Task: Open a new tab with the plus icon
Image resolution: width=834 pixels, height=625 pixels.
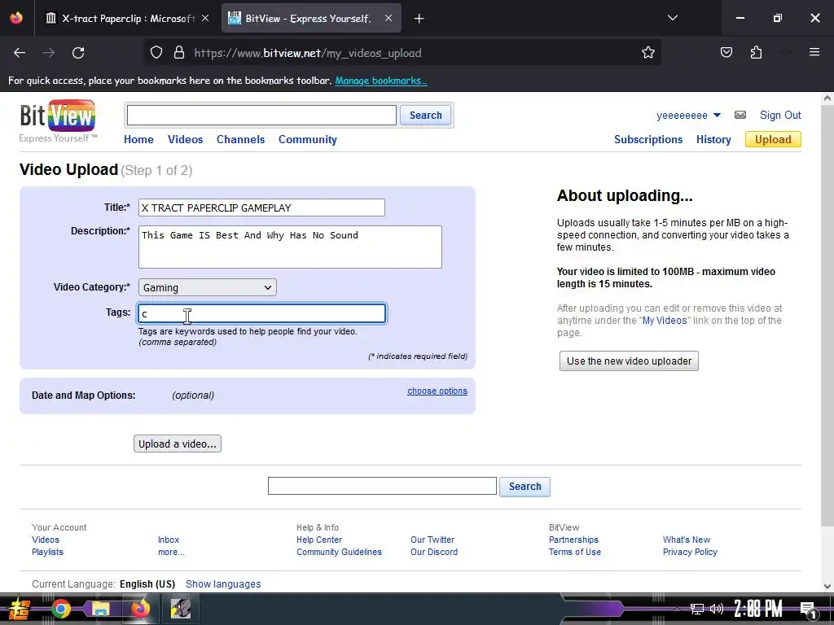Action: click(x=419, y=19)
